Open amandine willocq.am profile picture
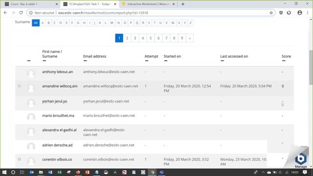The image size is (313, 176). pyautogui.click(x=31, y=88)
